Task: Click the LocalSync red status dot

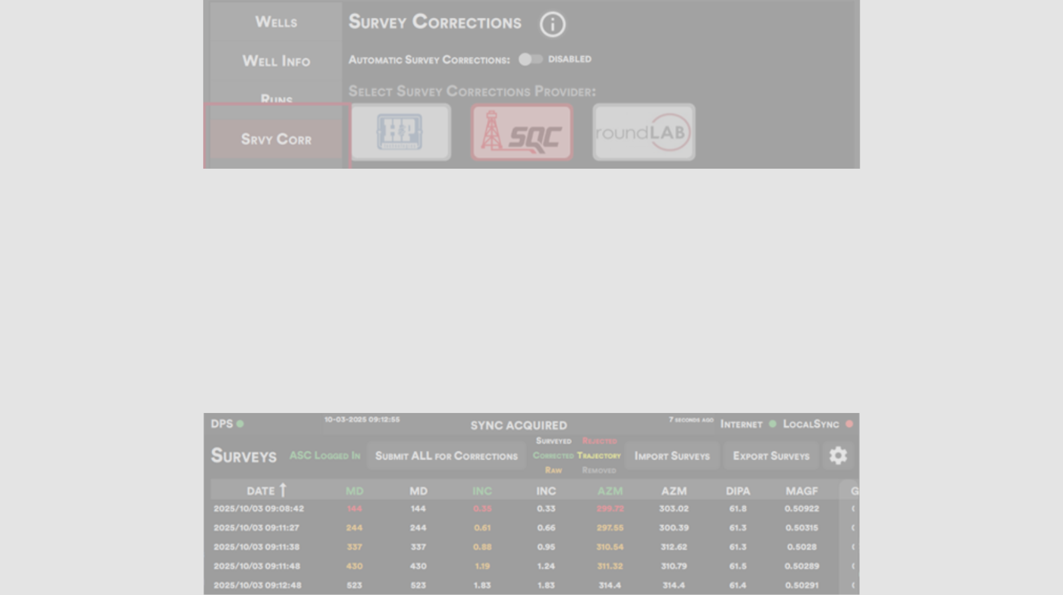Action: tap(849, 424)
